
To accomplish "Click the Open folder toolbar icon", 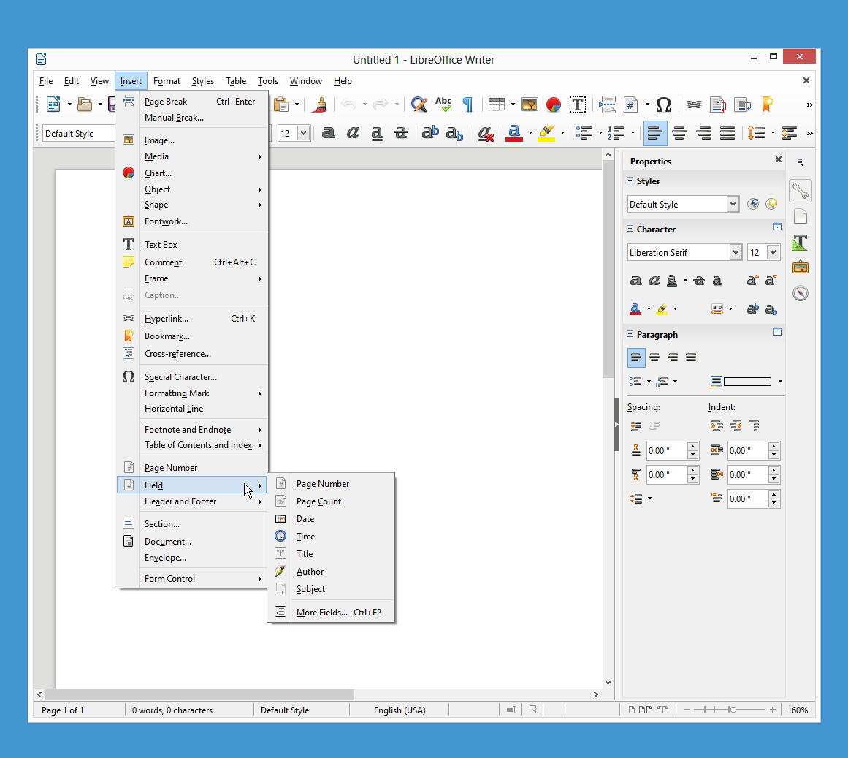I will pyautogui.click(x=85, y=105).
